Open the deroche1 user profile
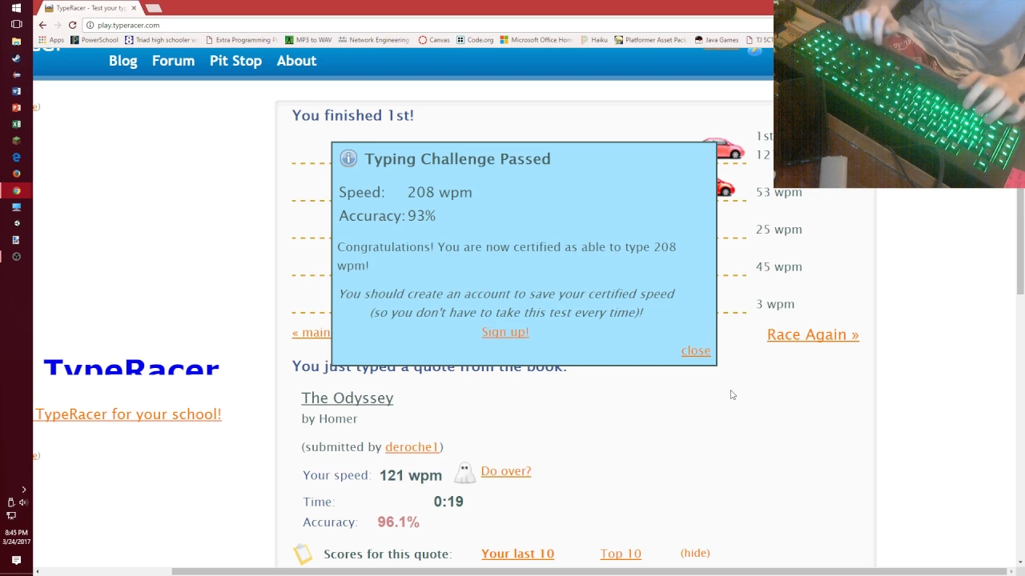This screenshot has height=576, width=1025. click(412, 447)
